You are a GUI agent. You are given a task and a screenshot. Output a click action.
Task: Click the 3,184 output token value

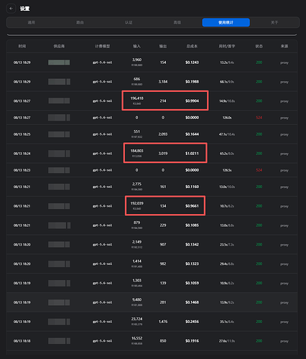pyautogui.click(x=163, y=82)
